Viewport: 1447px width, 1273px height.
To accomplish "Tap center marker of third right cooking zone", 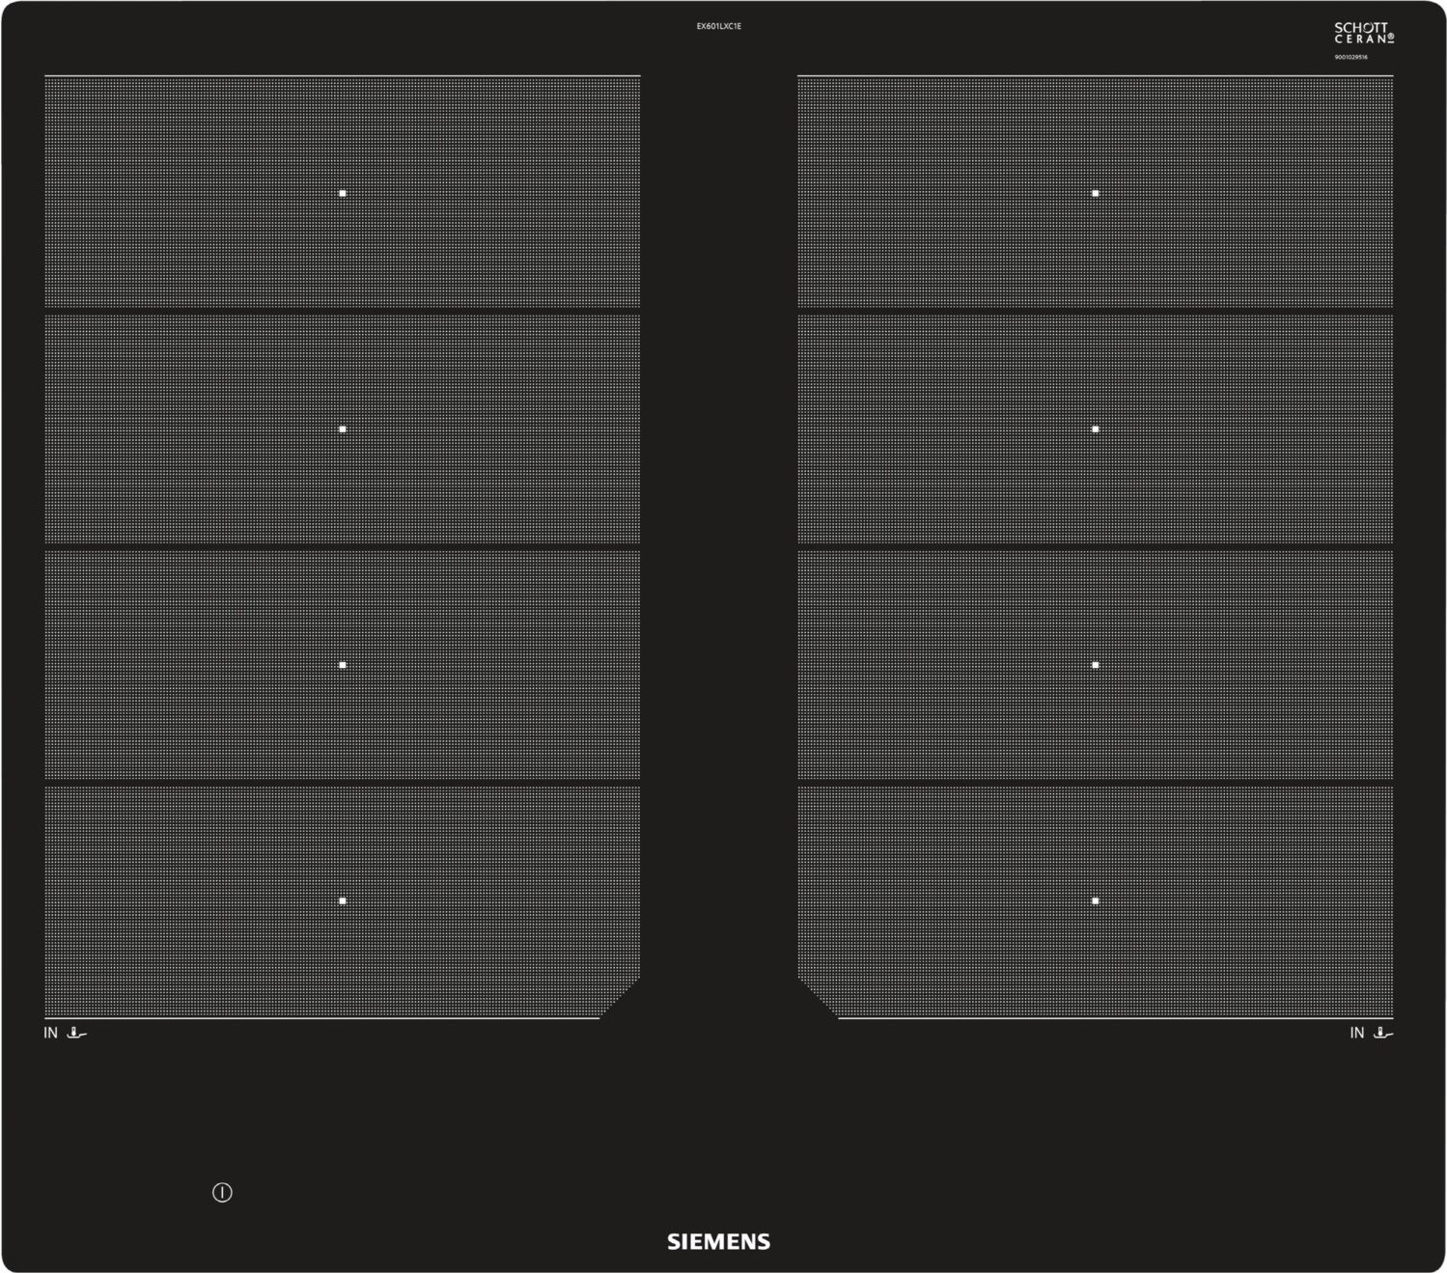I will (x=1095, y=665).
